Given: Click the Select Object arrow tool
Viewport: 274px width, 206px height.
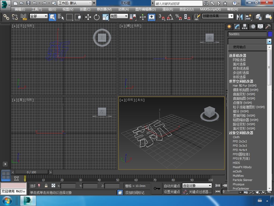Looking at the screenshot, I should pos(52,17).
